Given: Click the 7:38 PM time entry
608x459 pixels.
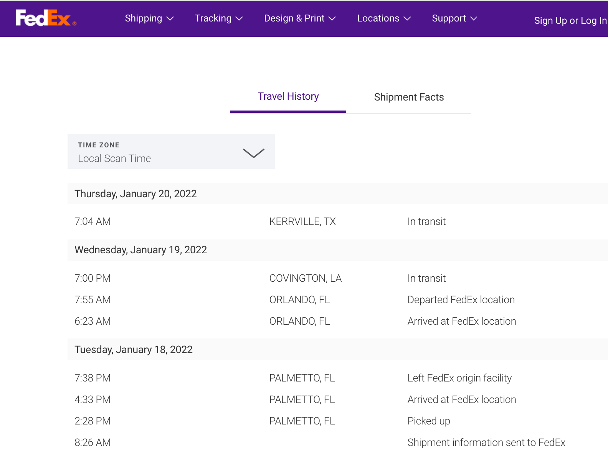Looking at the screenshot, I should tap(93, 378).
